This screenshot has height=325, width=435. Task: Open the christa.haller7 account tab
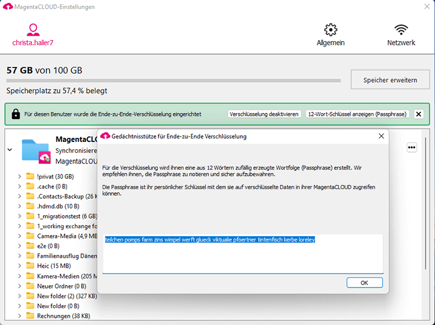tap(33, 35)
